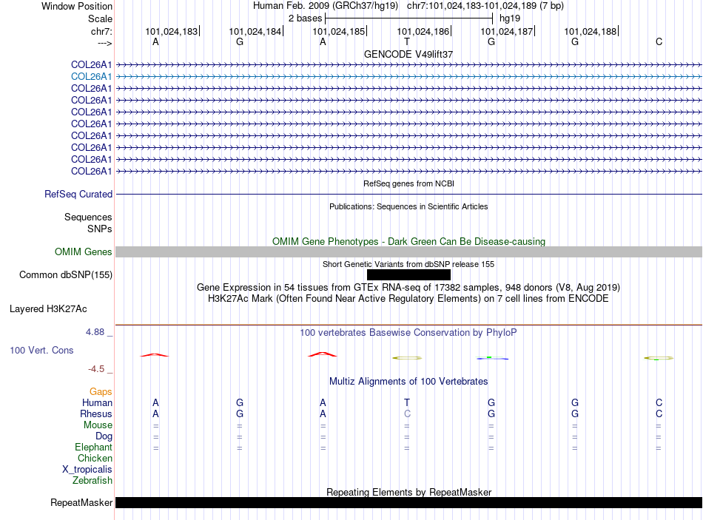Click the Rhesus species label
The width and height of the screenshot is (703, 520).
click(x=96, y=413)
